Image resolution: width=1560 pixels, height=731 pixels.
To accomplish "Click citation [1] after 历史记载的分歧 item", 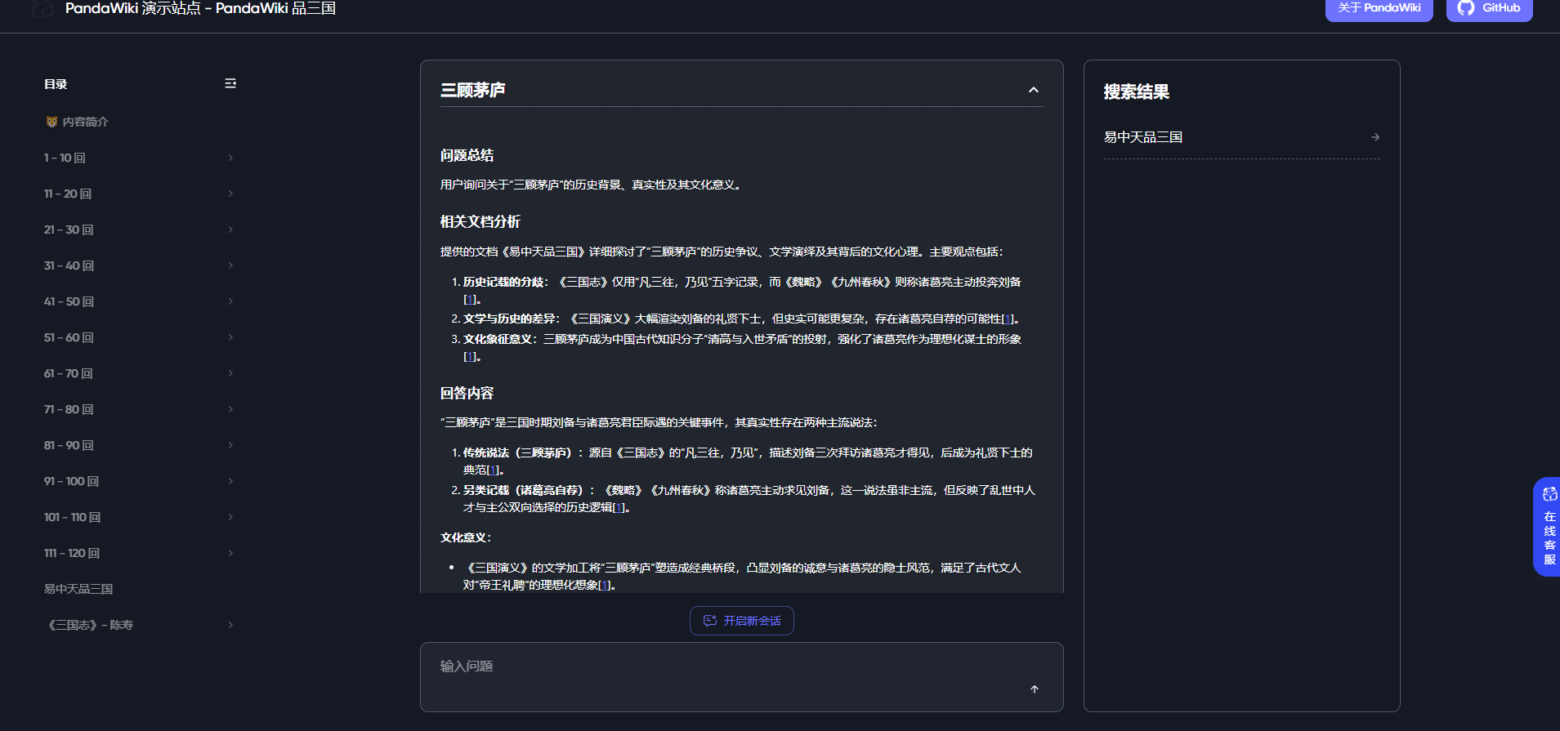I will click(x=470, y=300).
